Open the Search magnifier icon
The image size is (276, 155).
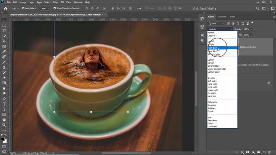(257, 8)
